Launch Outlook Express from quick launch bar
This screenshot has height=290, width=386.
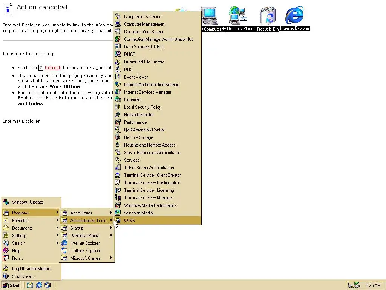pos(48,285)
